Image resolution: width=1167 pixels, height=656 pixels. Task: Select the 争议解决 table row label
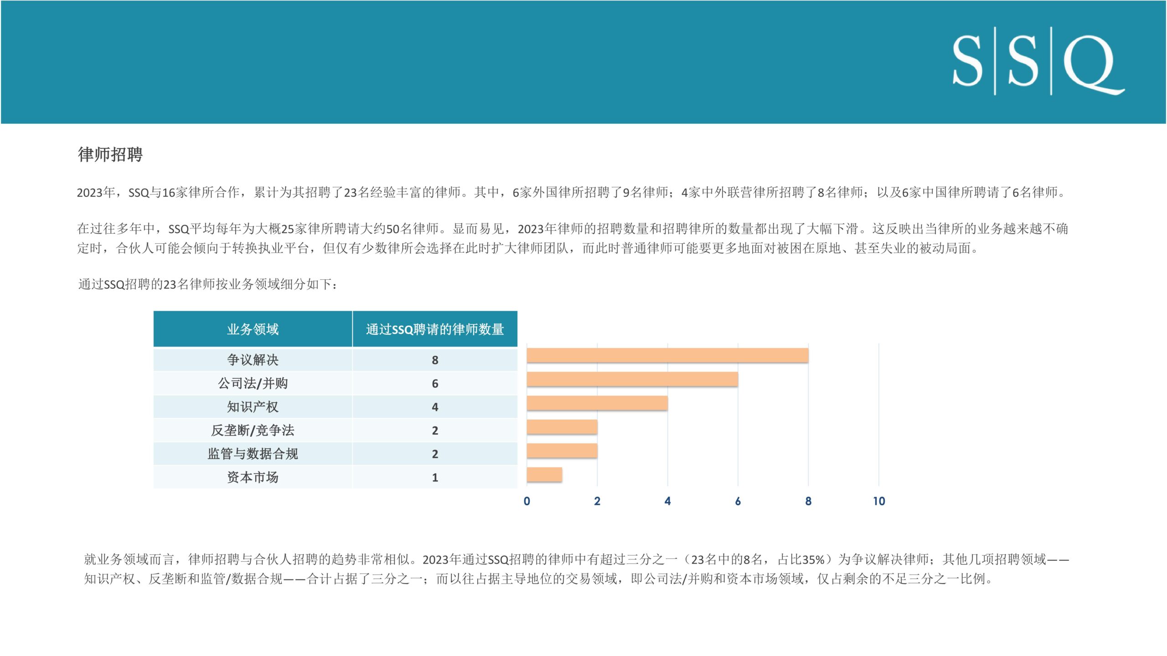point(253,360)
